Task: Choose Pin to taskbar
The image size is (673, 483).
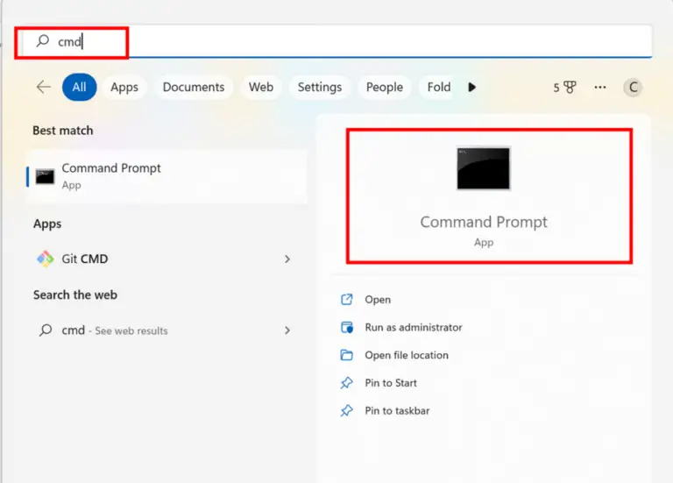Action: [397, 410]
